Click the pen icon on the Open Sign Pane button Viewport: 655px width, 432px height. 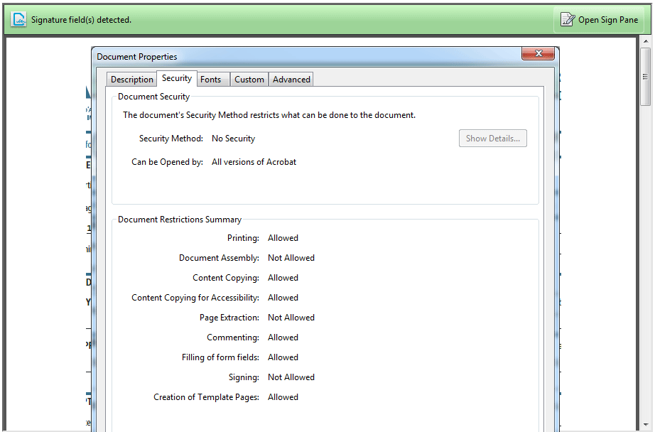click(568, 20)
